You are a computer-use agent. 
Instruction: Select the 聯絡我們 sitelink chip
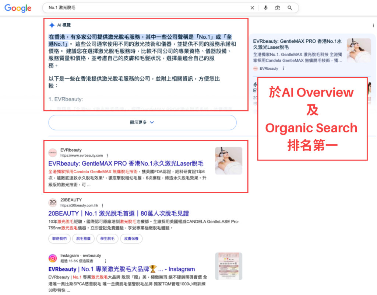click(59, 239)
